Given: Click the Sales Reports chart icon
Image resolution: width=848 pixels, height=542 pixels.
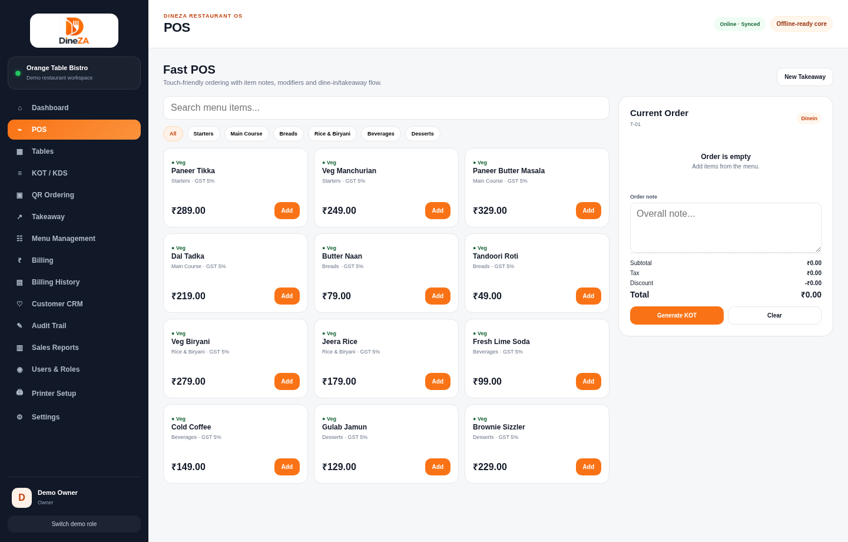Looking at the screenshot, I should (x=19, y=348).
